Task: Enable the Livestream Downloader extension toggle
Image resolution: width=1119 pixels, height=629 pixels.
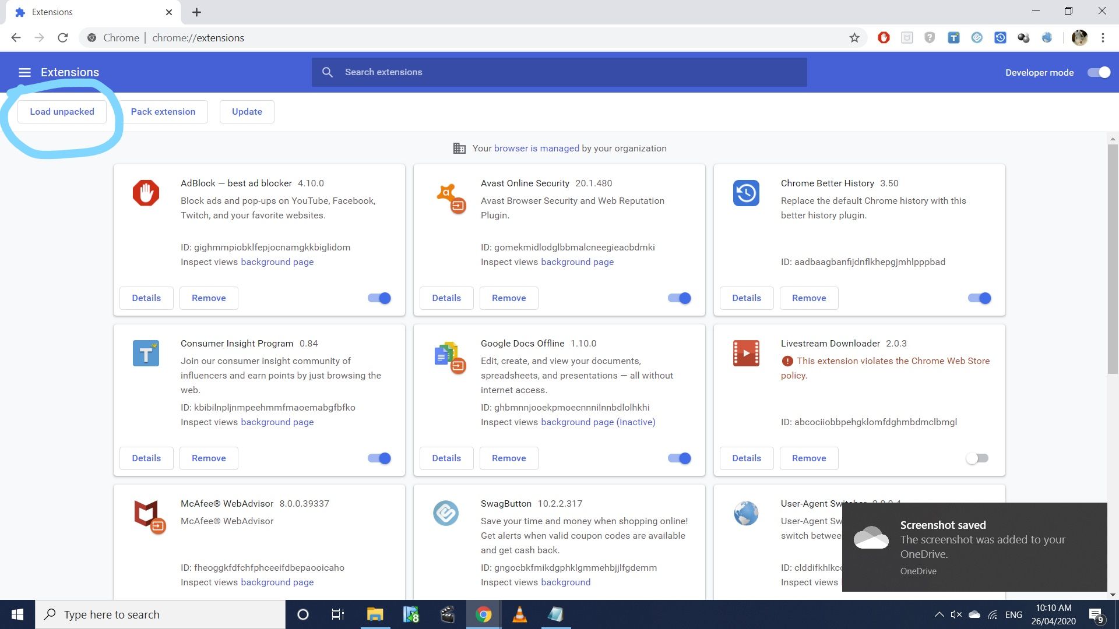Action: pos(977,458)
